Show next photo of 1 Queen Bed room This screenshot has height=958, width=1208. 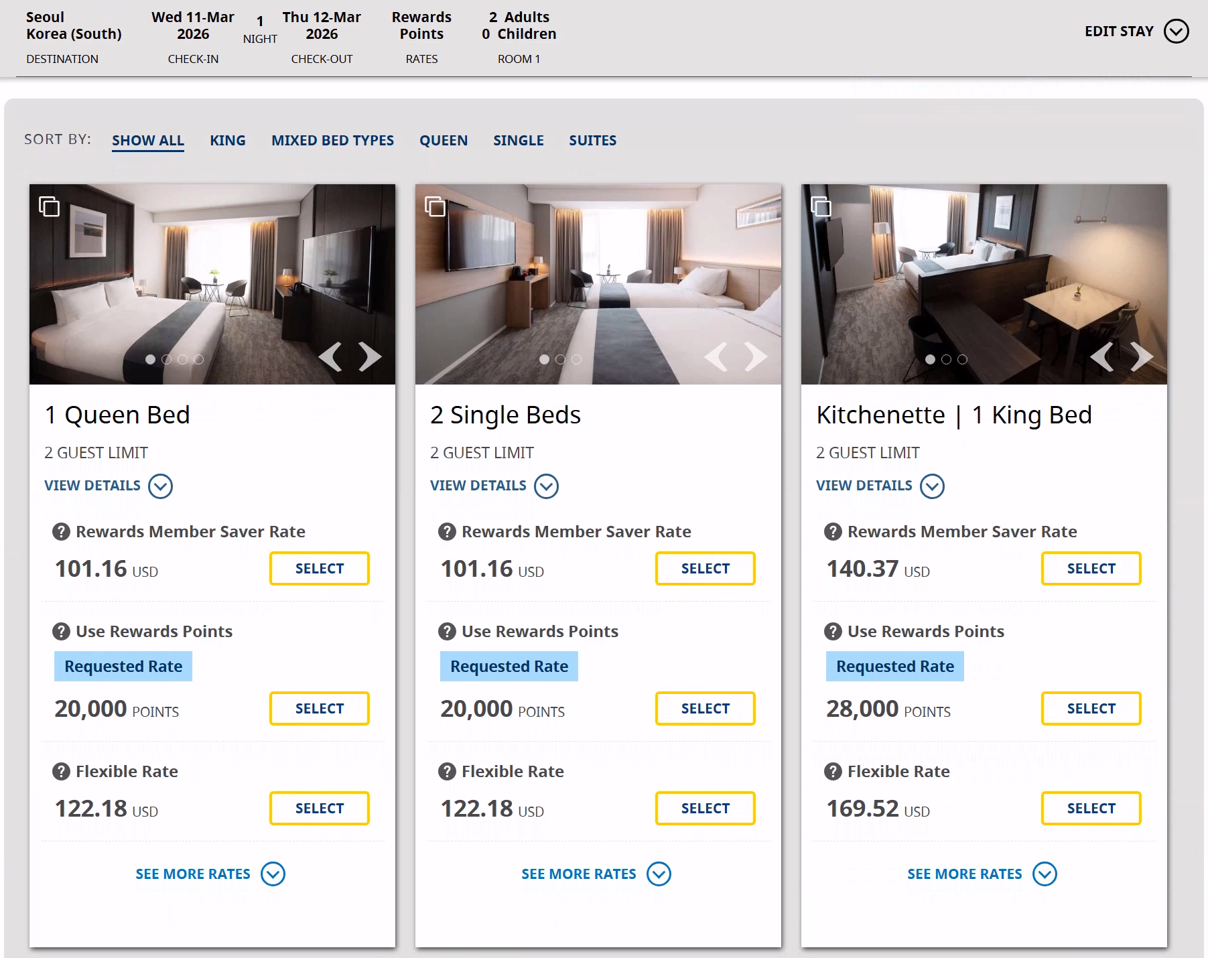pyautogui.click(x=369, y=356)
